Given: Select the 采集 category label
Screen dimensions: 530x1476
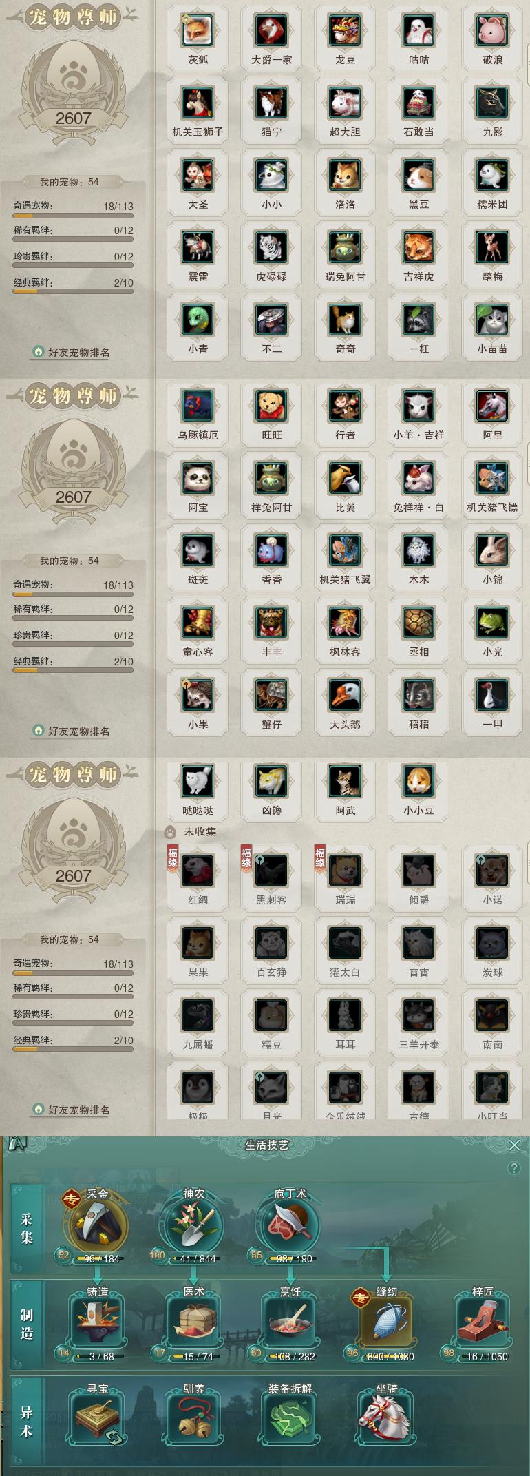Looking at the screenshot, I should (27, 1229).
